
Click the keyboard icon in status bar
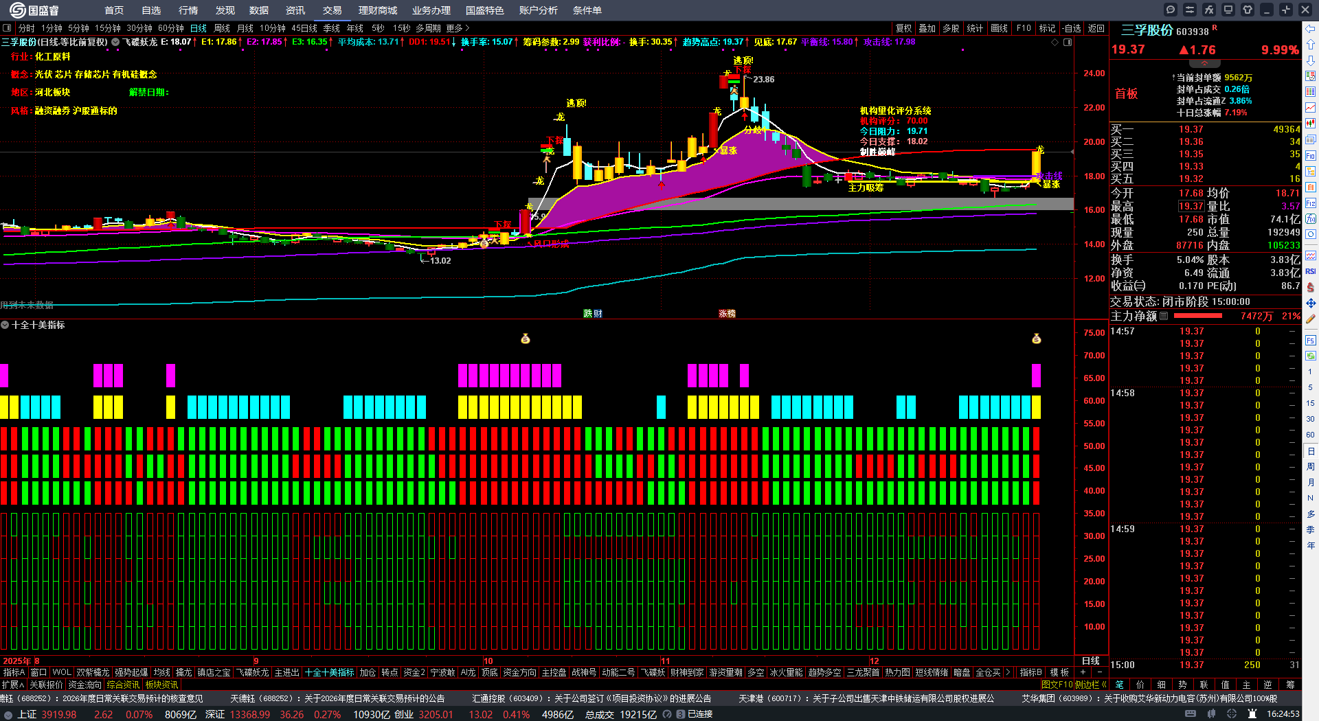[x=1191, y=714]
